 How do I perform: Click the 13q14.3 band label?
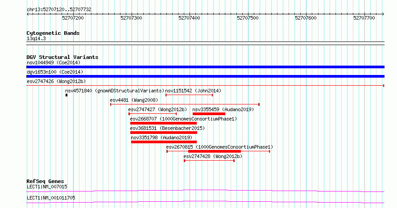36,38
